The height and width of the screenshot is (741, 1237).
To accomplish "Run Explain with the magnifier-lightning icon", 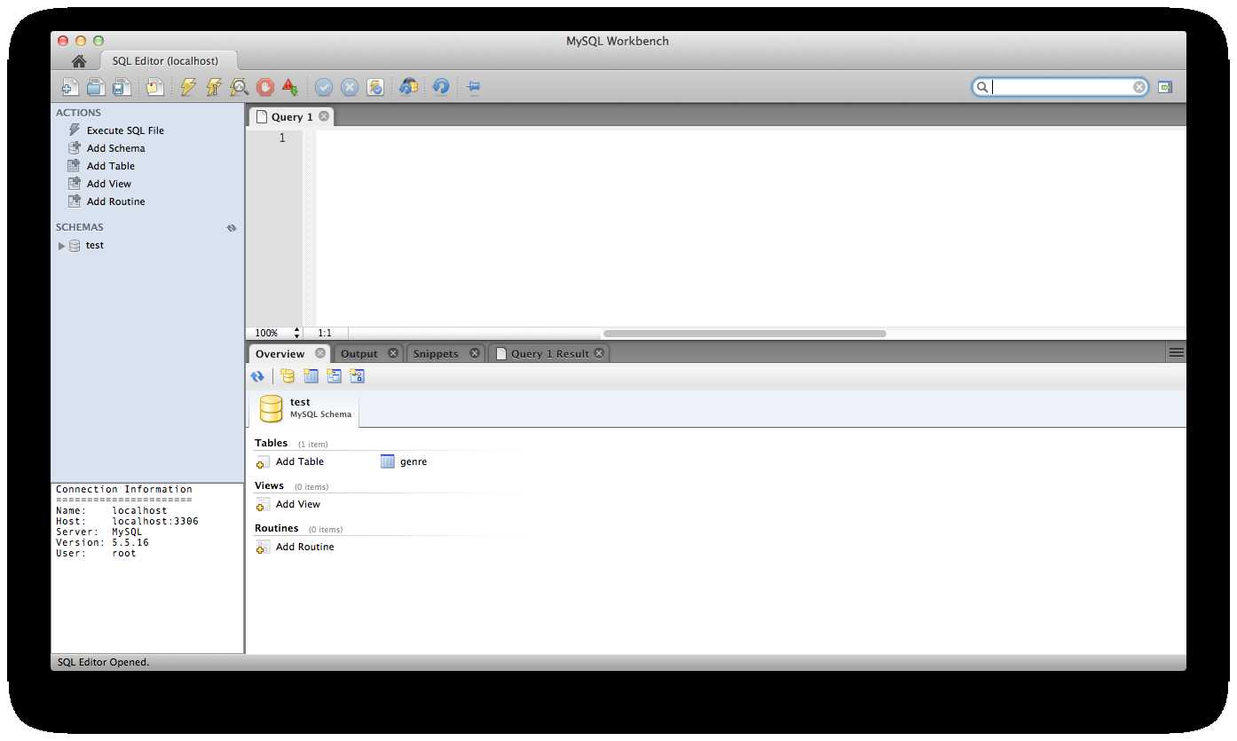I will click(239, 87).
